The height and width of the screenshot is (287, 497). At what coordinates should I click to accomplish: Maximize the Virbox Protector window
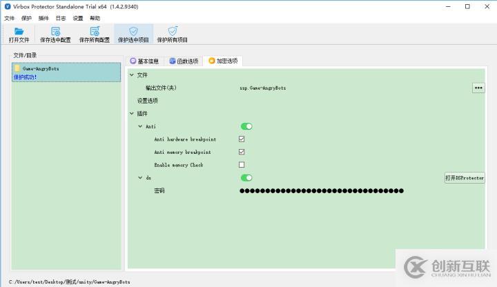coord(467,6)
